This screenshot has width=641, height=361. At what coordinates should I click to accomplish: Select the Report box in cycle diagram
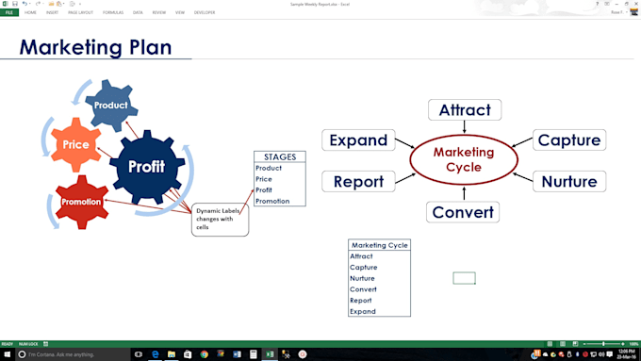click(358, 182)
